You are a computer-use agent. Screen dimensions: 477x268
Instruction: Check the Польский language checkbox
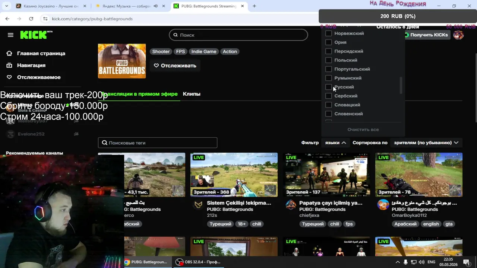point(328,60)
